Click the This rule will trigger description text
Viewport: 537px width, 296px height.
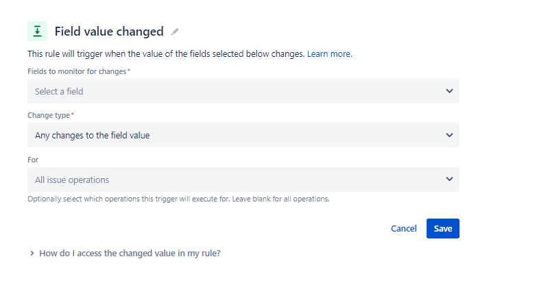(165, 53)
